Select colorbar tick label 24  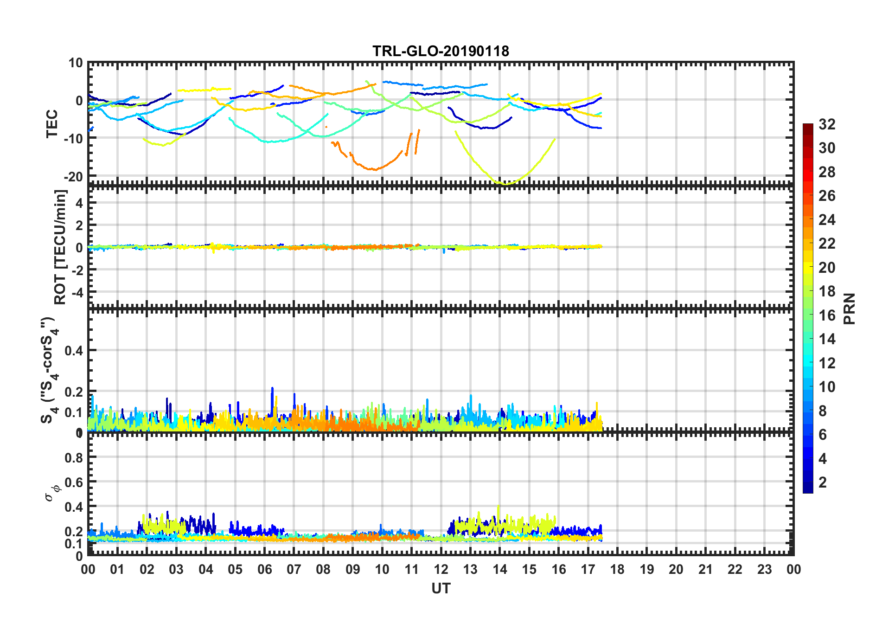click(827, 219)
